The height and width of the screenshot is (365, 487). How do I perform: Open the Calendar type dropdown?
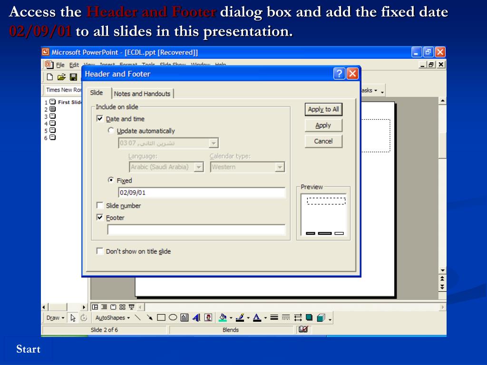pos(280,167)
